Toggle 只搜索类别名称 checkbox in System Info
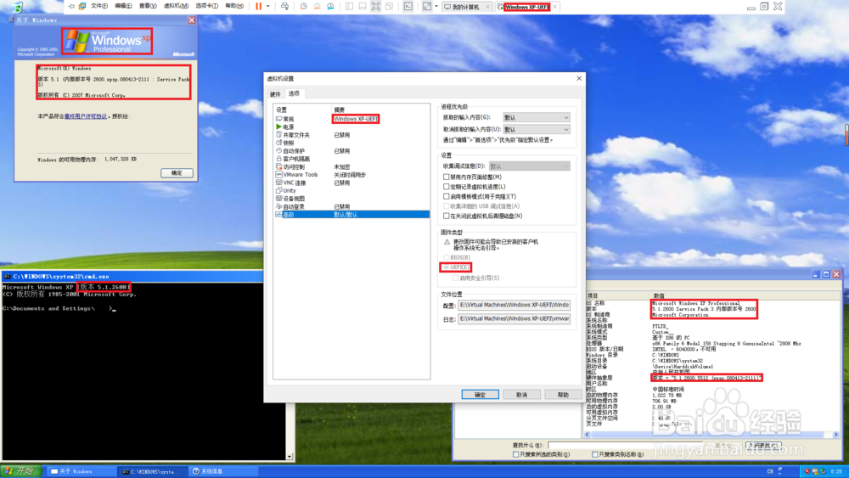 coord(594,454)
